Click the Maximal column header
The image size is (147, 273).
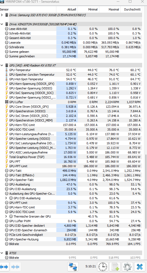[110, 9]
